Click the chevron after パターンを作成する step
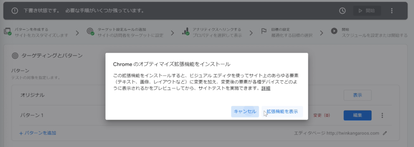 click(77, 33)
